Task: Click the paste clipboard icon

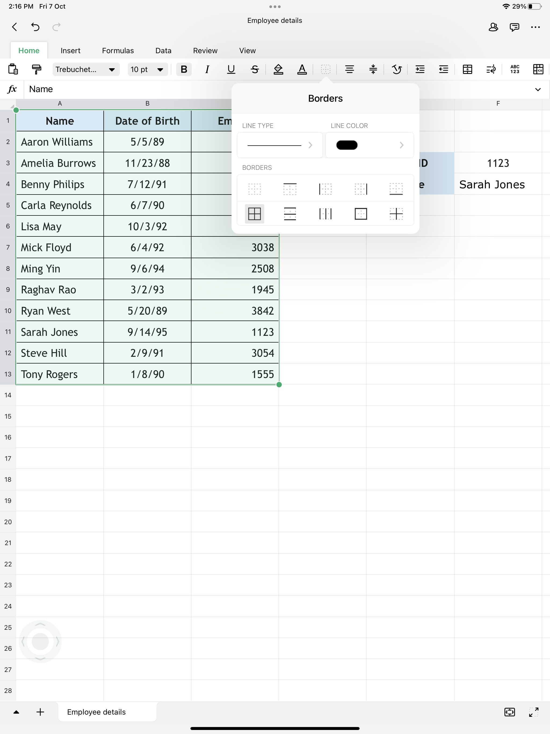Action: (x=13, y=69)
